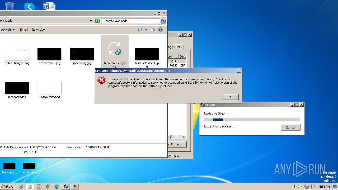Click the network tray icon
Screen dimensions: 338x190
pyautogui.click(x=307, y=187)
